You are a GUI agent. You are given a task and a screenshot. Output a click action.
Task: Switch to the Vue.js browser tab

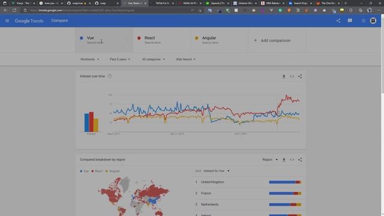23,3
